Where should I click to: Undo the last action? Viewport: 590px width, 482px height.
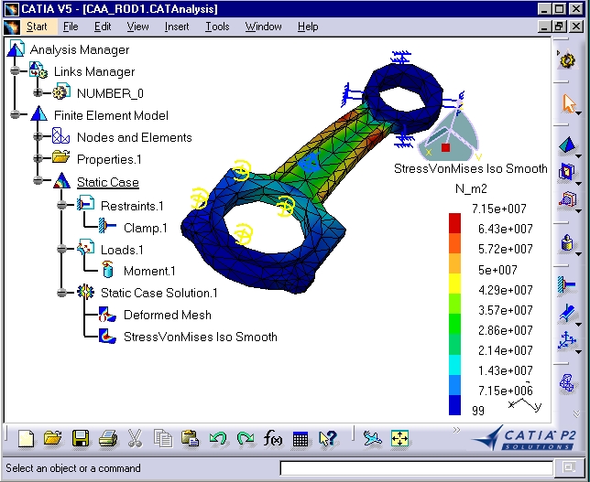217,439
